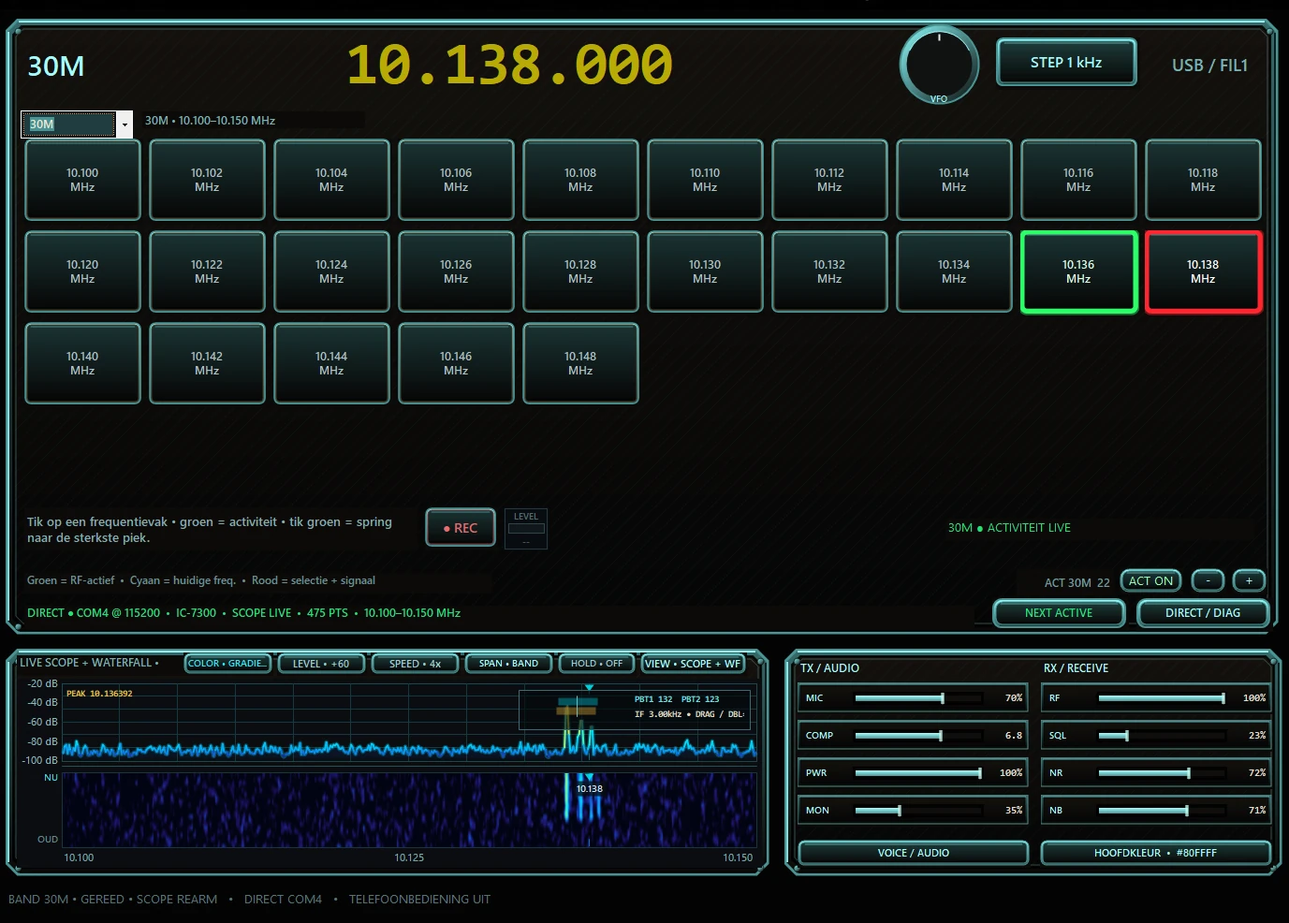Open the 30M band dropdown
Image resolution: width=1289 pixels, height=923 pixels.
77,124
